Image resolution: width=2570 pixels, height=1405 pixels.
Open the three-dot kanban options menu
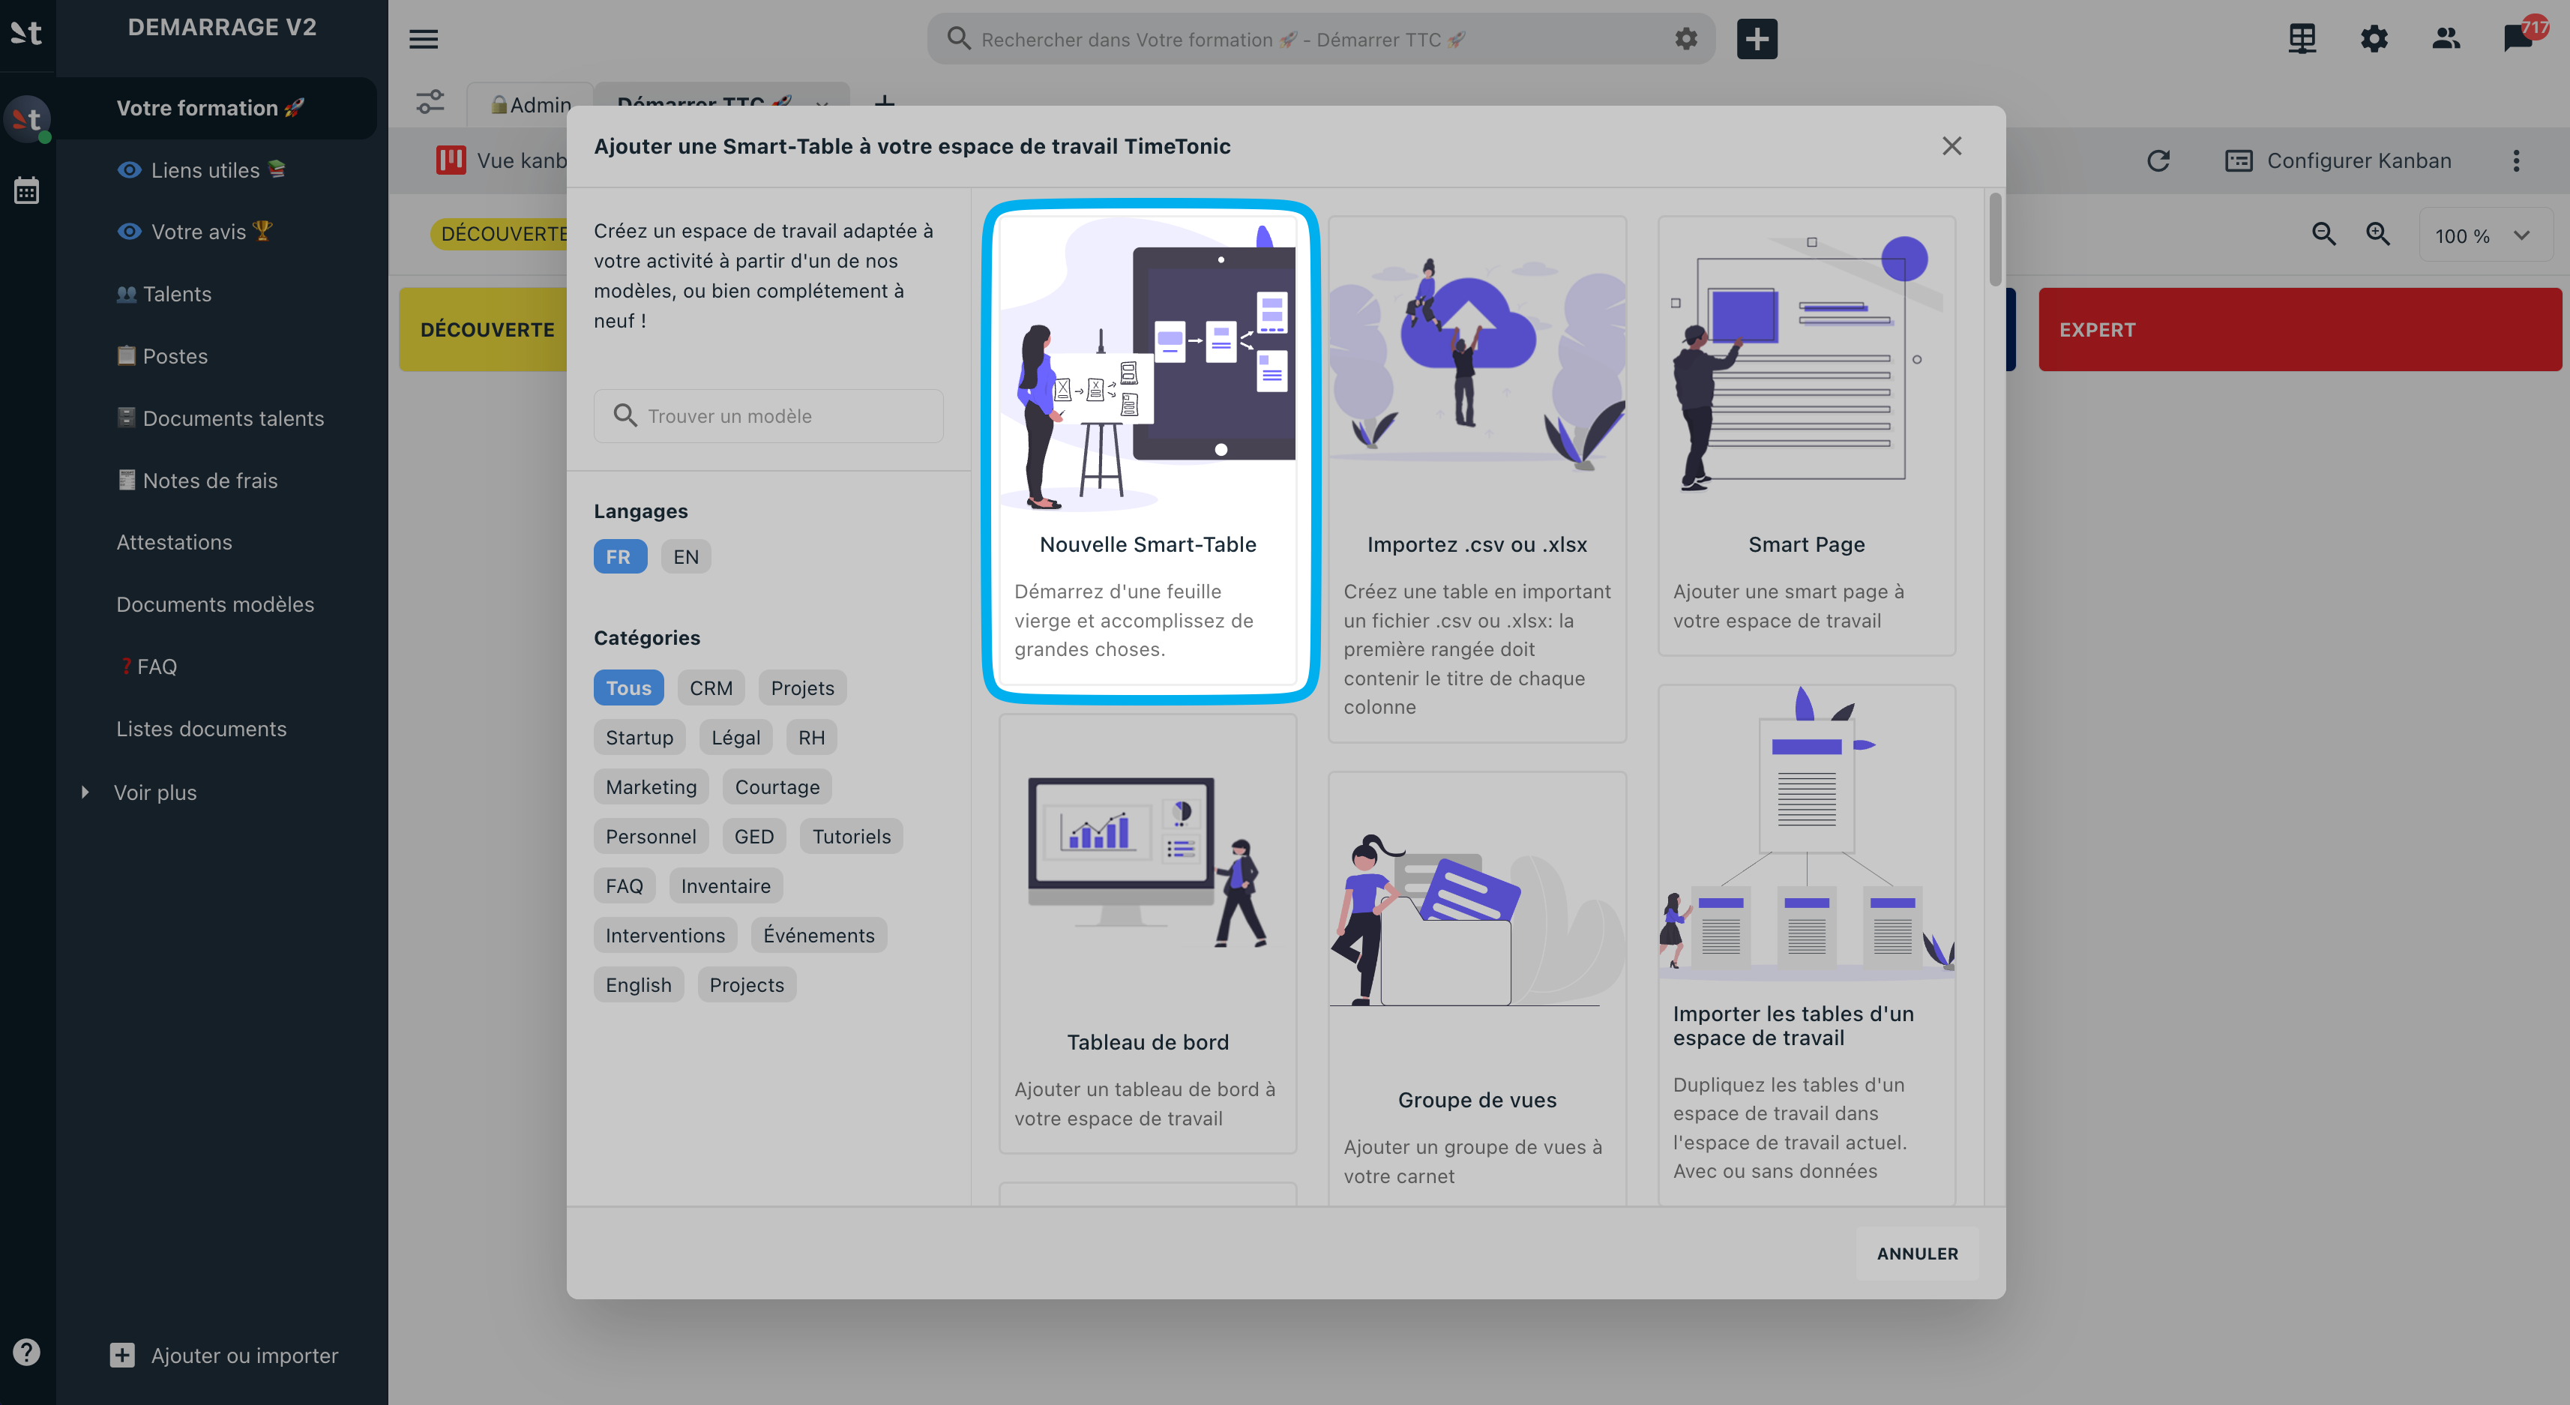tap(2515, 160)
